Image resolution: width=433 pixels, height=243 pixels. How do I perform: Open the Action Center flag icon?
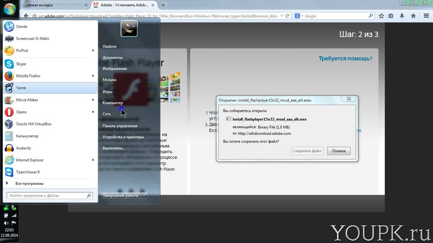coord(14,223)
